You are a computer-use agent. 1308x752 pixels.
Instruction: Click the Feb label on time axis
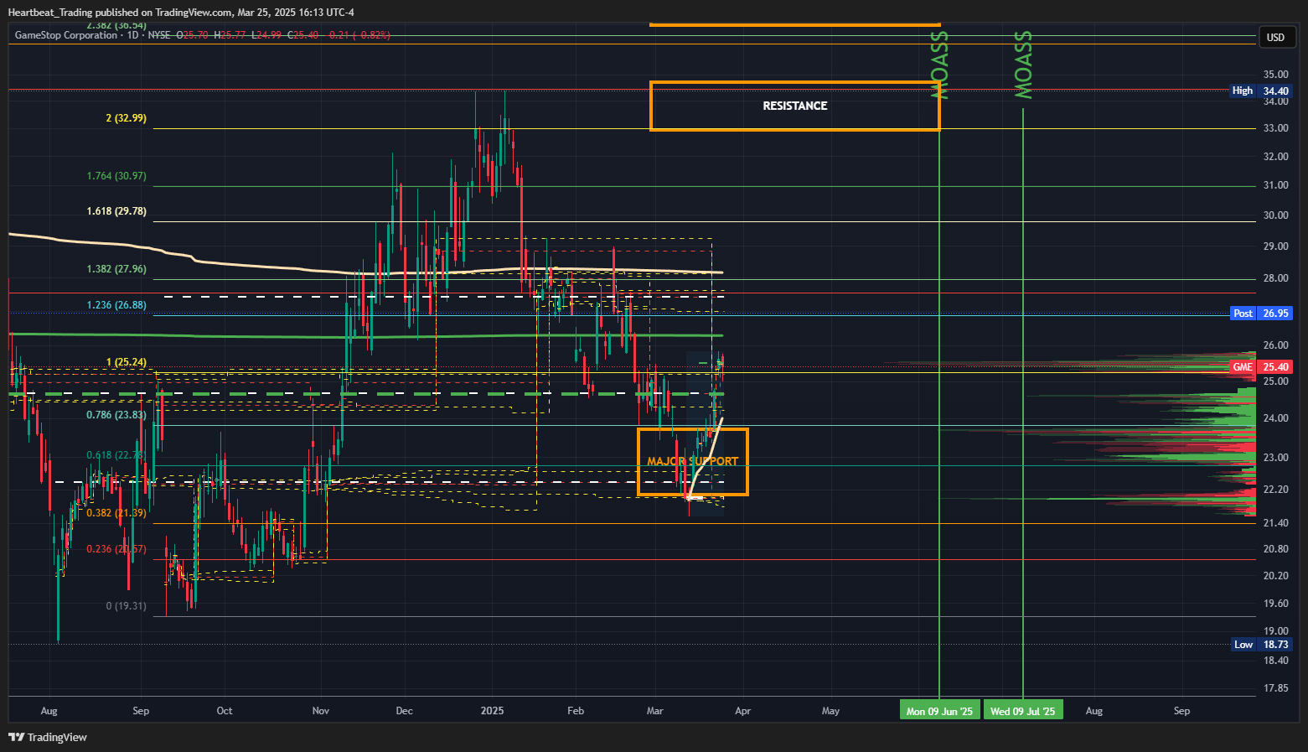point(576,711)
